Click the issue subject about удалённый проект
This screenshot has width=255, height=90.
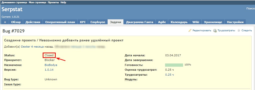click(64, 40)
